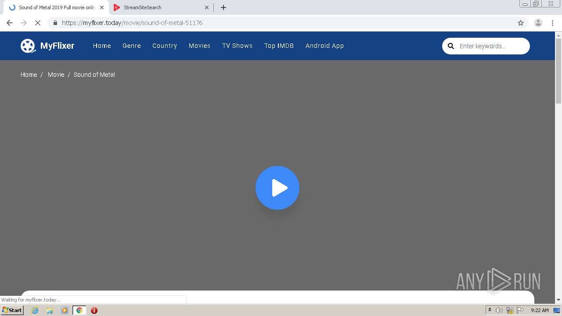Click the MyFlixer film reel logo
This screenshot has width=562, height=316.
click(28, 46)
